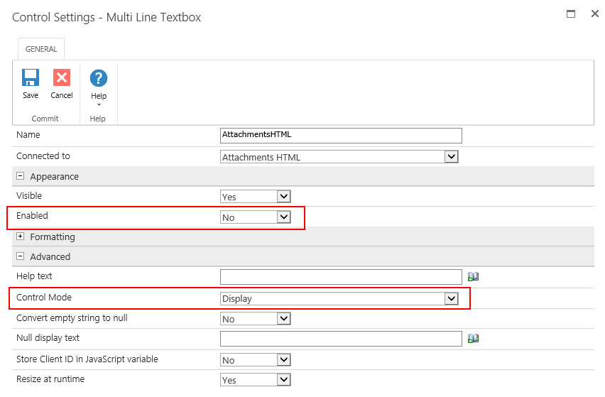Screen dimensions: 605x397
Task: Click into the Null display text field
Action: 341,338
